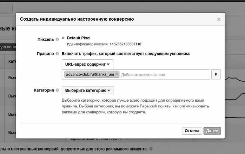Click the Отмена button
The image size is (245, 154).
[192, 131]
